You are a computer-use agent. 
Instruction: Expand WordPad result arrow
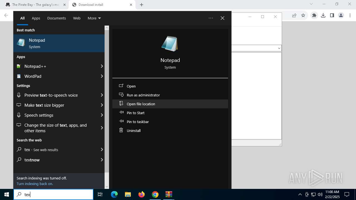pos(102,76)
